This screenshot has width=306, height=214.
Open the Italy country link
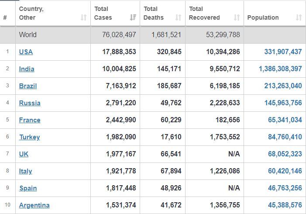point(25,171)
